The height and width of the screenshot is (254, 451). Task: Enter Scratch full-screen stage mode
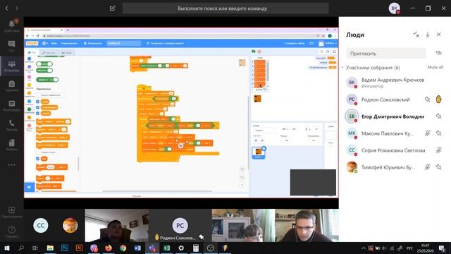pyautogui.click(x=334, y=52)
